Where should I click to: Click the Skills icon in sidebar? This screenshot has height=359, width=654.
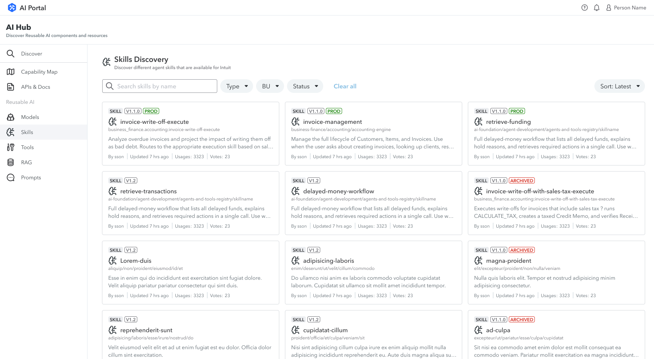click(x=11, y=132)
